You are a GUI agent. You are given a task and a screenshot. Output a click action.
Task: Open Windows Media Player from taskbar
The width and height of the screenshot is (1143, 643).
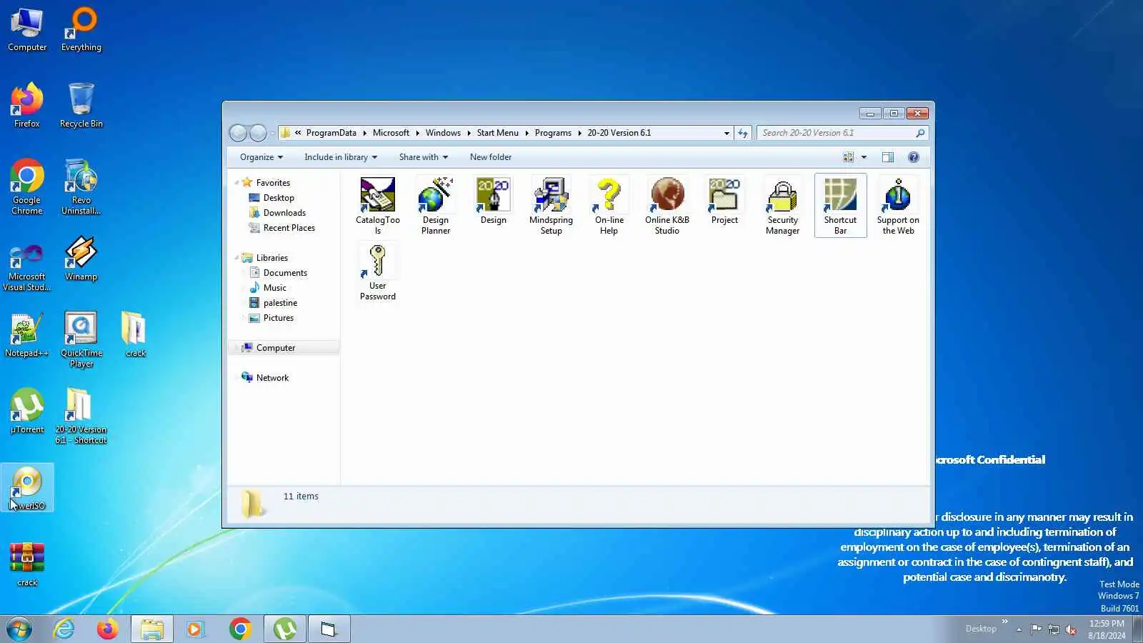(195, 629)
